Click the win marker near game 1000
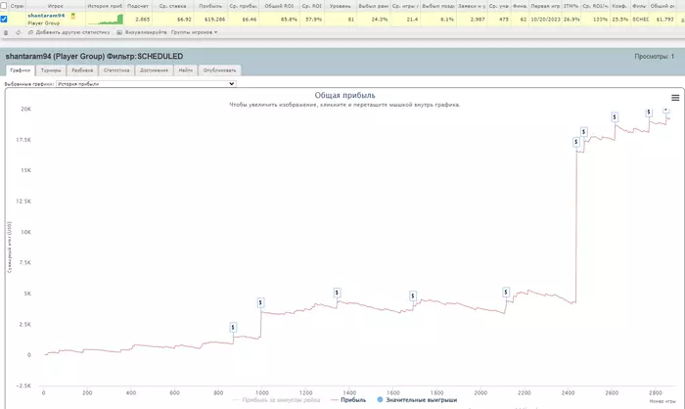This screenshot has height=409, width=685. click(261, 302)
